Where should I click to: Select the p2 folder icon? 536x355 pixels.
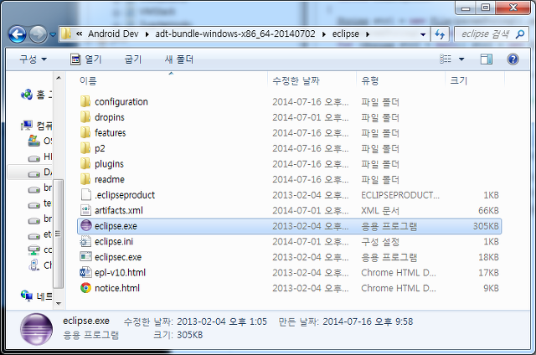click(85, 148)
